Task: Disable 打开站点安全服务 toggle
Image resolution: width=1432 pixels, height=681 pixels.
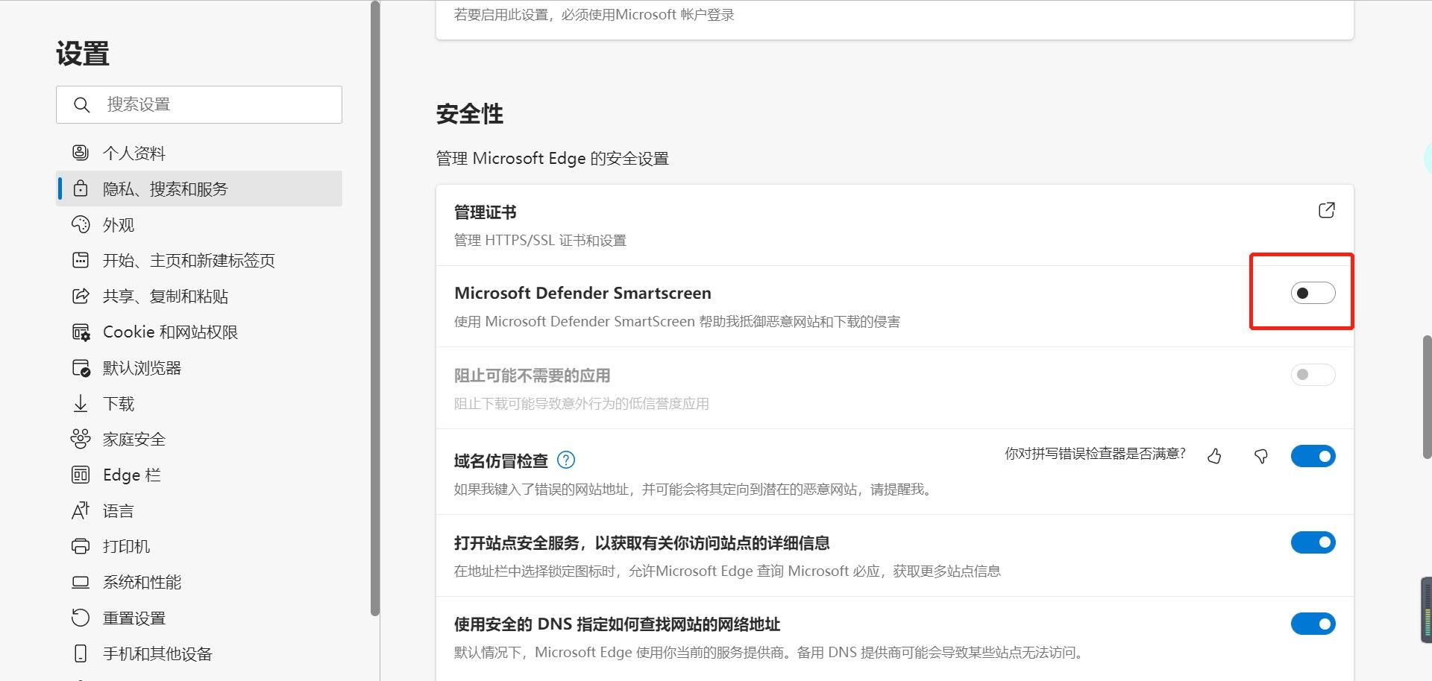Action: click(1313, 542)
